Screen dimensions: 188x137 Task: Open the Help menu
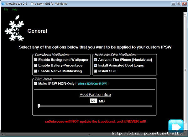coord(15,9)
